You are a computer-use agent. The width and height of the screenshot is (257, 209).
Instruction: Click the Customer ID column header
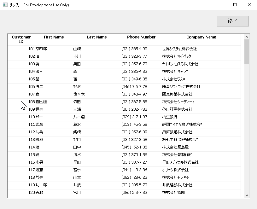click(x=21, y=39)
